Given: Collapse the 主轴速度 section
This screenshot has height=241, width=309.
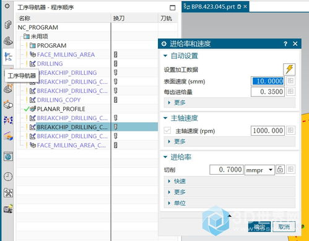Looking at the screenshot, I should 165,118.
